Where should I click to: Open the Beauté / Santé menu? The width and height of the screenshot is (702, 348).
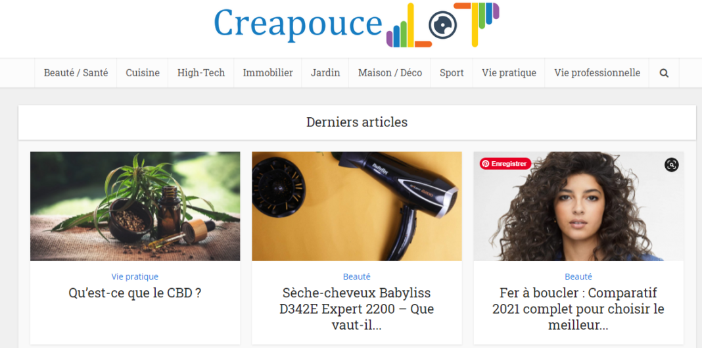(x=76, y=73)
